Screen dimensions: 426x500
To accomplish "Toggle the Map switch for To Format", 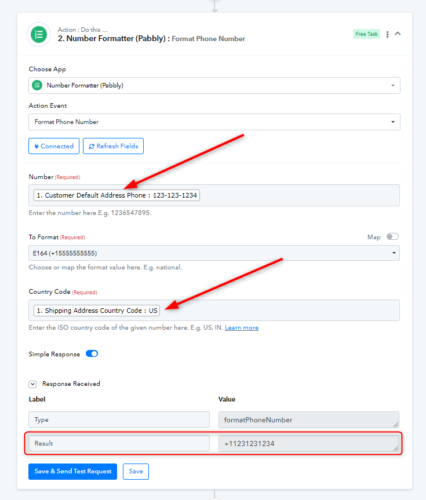I will (x=392, y=236).
